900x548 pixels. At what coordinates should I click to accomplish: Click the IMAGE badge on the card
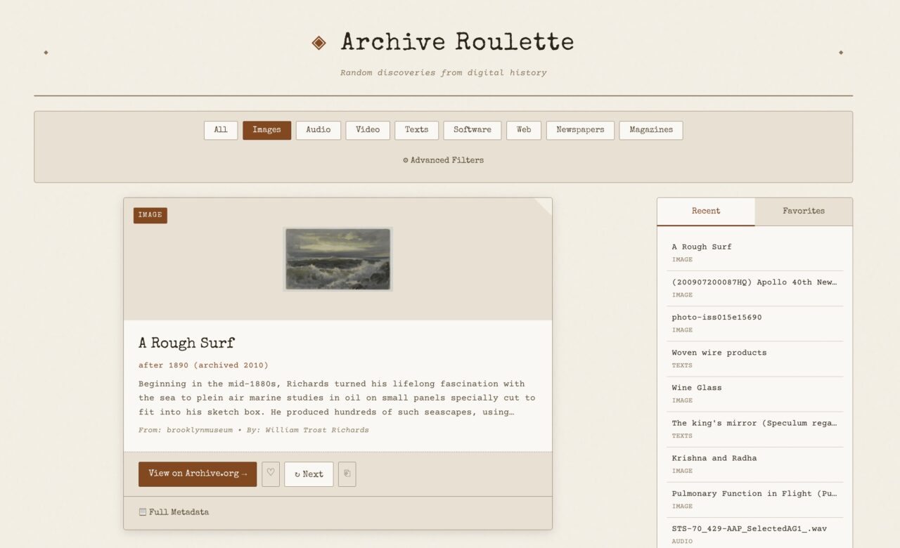click(150, 215)
